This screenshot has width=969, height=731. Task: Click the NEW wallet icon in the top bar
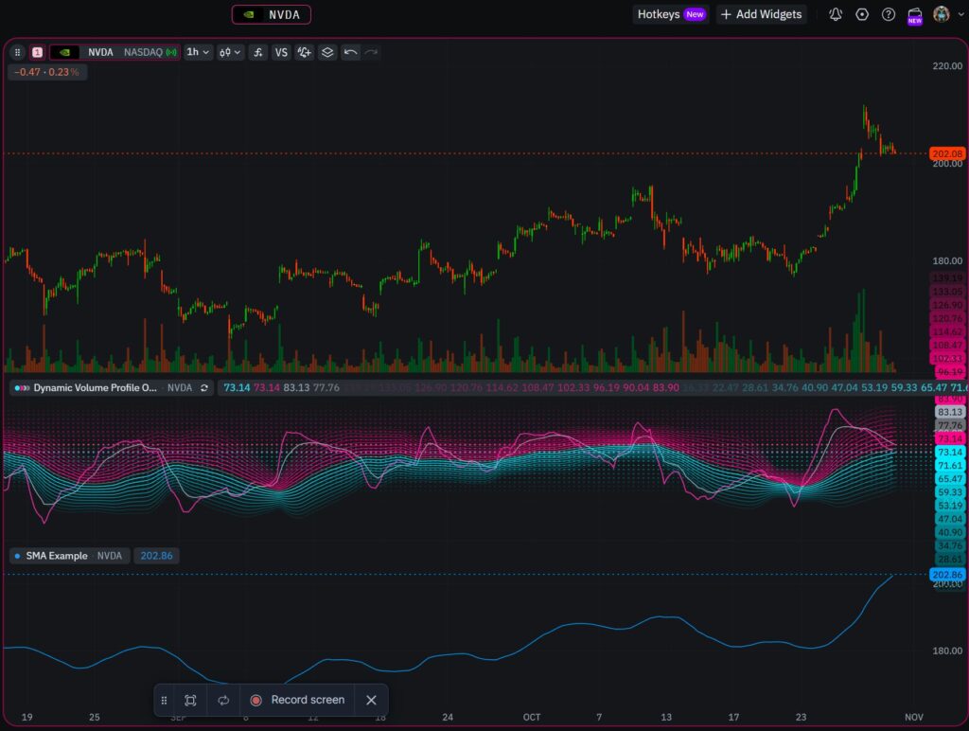914,16
